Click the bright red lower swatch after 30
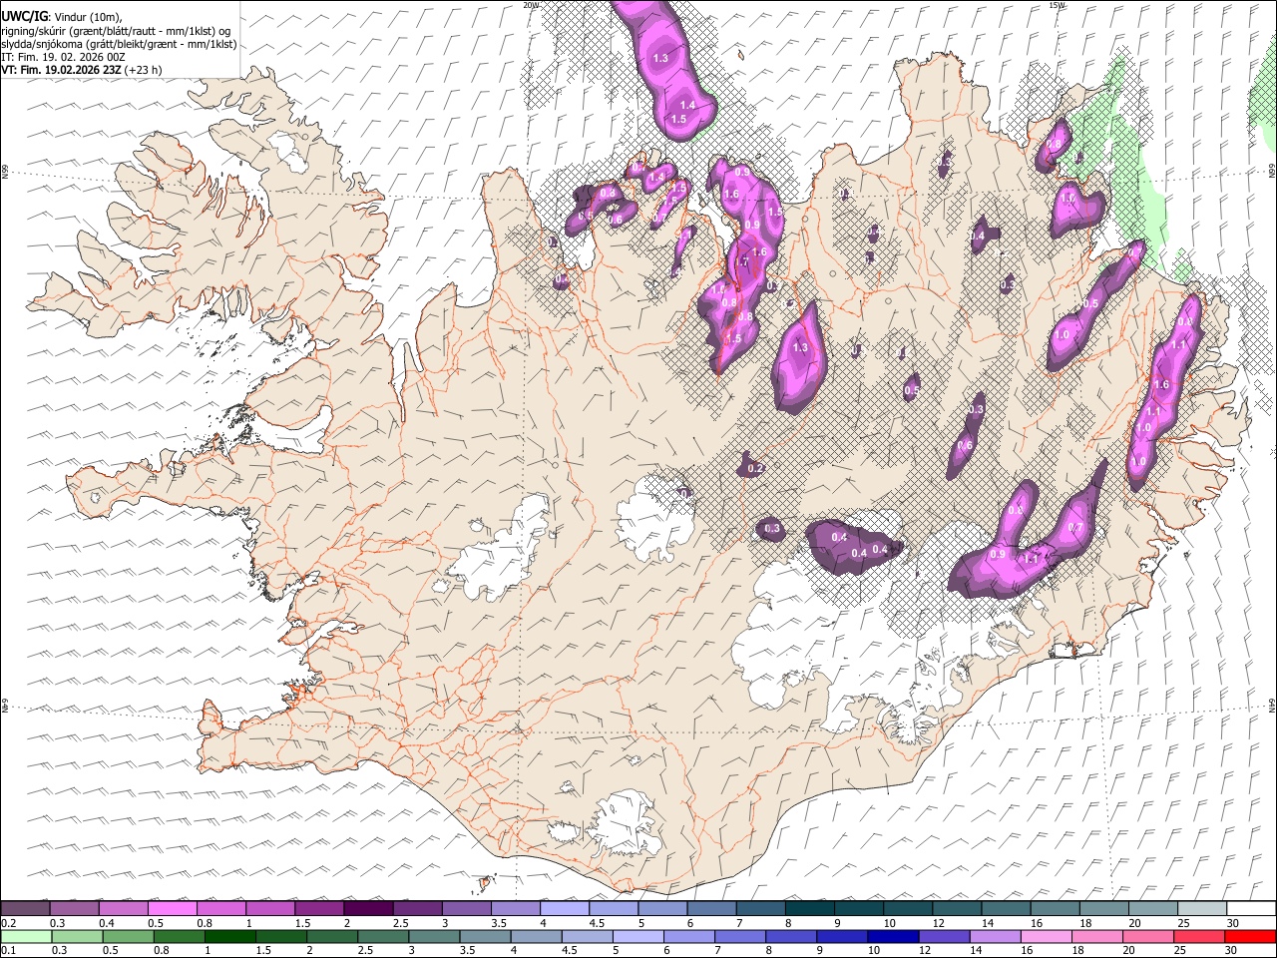1277x958 pixels. (x=1250, y=936)
